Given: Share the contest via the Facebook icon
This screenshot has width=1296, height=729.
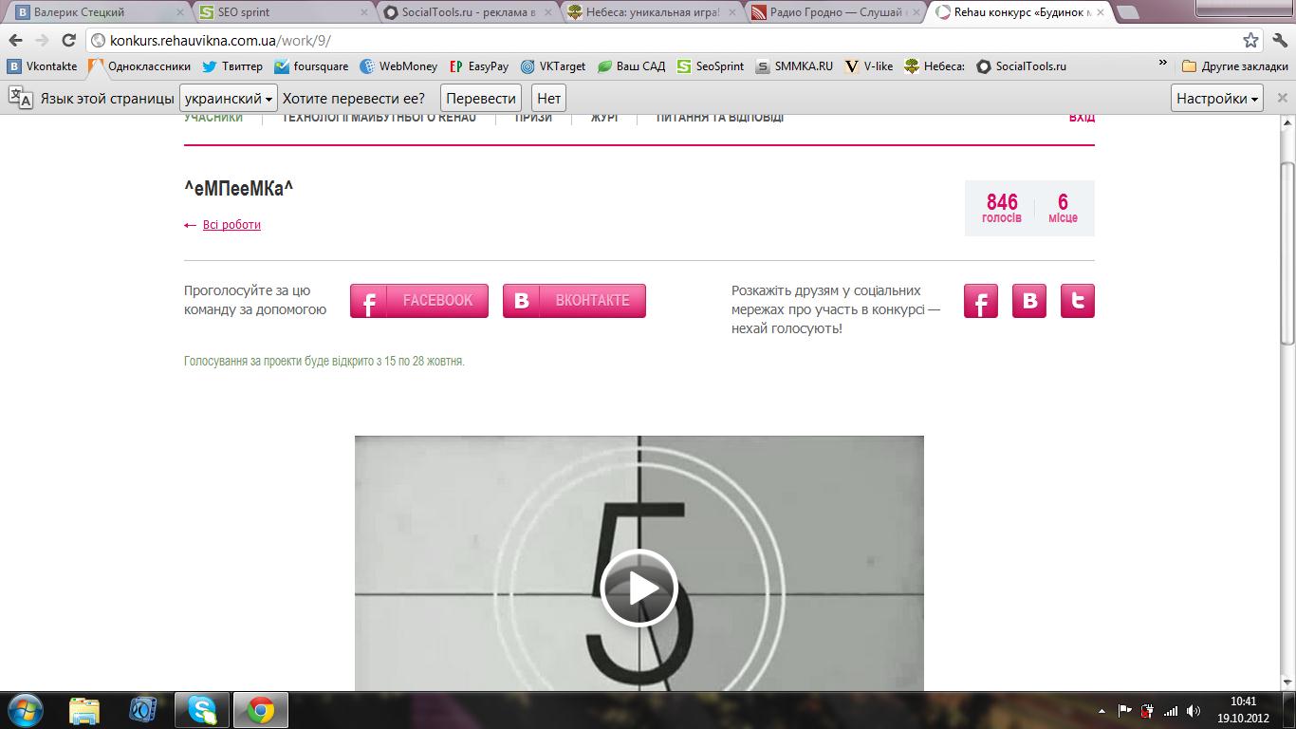Looking at the screenshot, I should 981,301.
